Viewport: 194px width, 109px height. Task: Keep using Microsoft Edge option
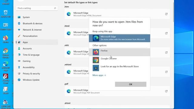coord(119,38)
